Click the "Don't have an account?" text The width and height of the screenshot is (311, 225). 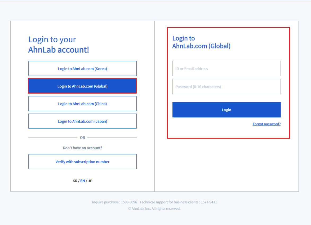point(82,148)
